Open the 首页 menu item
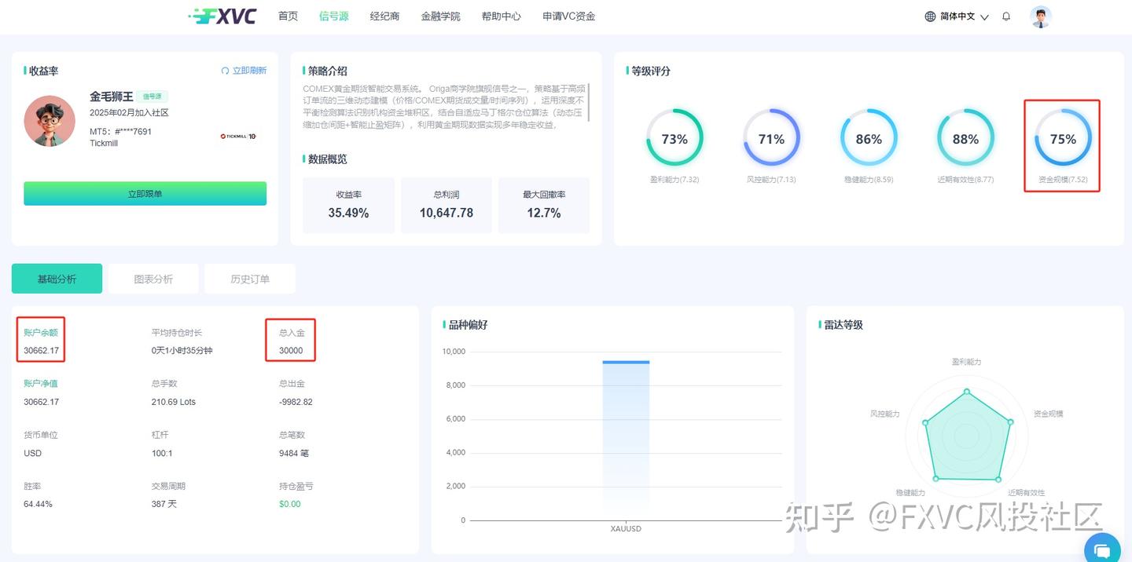The image size is (1132, 562). tap(288, 16)
